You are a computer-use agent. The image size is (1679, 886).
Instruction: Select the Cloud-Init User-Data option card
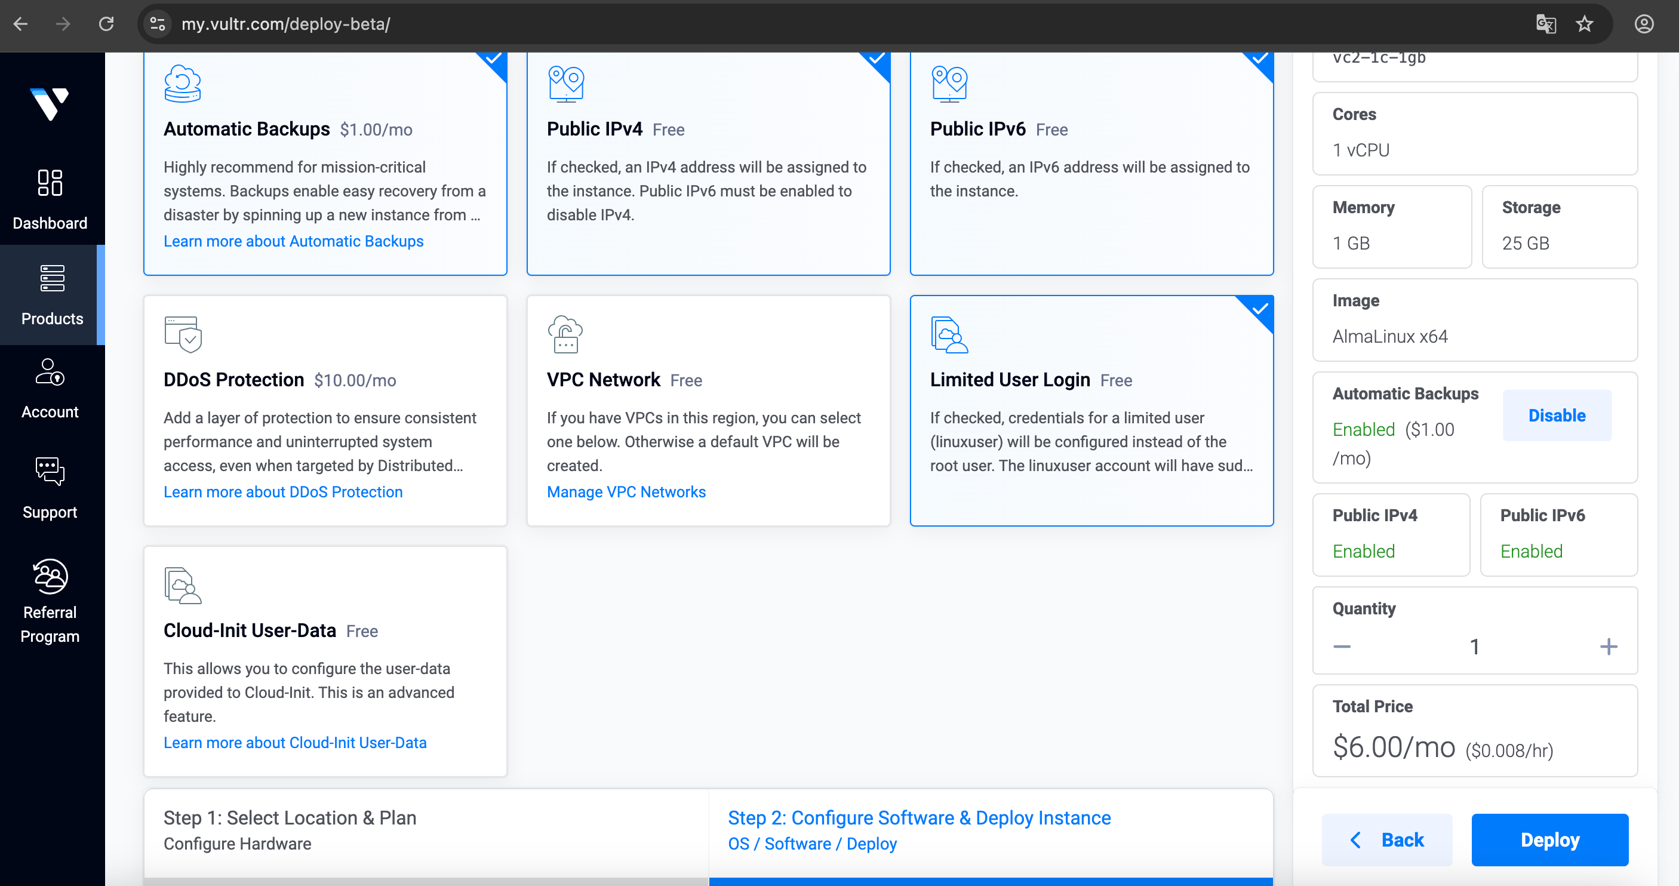tap(325, 660)
